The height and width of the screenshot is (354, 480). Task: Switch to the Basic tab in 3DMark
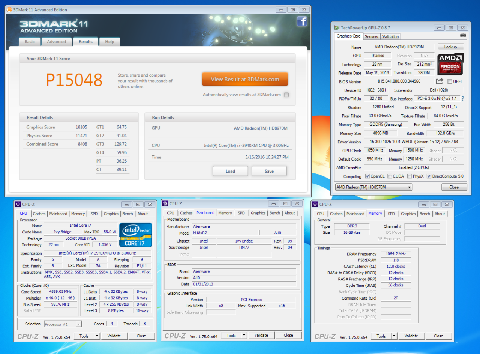tap(30, 42)
